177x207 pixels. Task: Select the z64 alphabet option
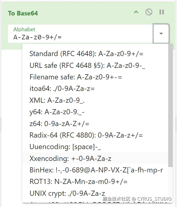pos(95,124)
